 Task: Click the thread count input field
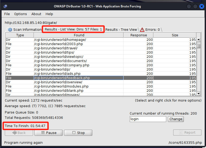click(148, 119)
